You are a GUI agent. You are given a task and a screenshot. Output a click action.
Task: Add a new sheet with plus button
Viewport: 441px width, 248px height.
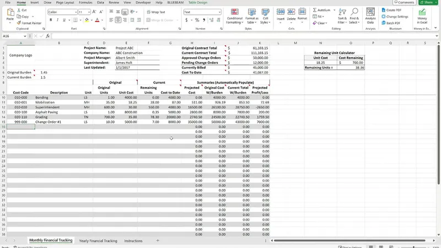pyautogui.click(x=158, y=241)
